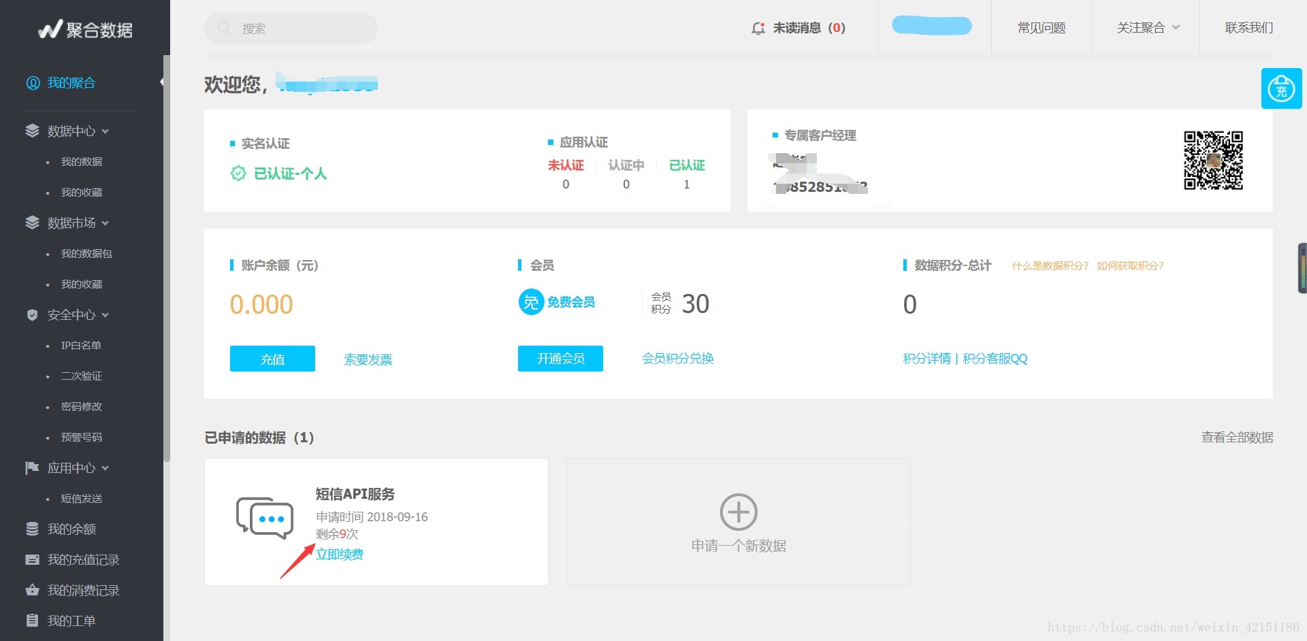
Task: Click the 应用中心 flag icon
Action: click(x=32, y=467)
